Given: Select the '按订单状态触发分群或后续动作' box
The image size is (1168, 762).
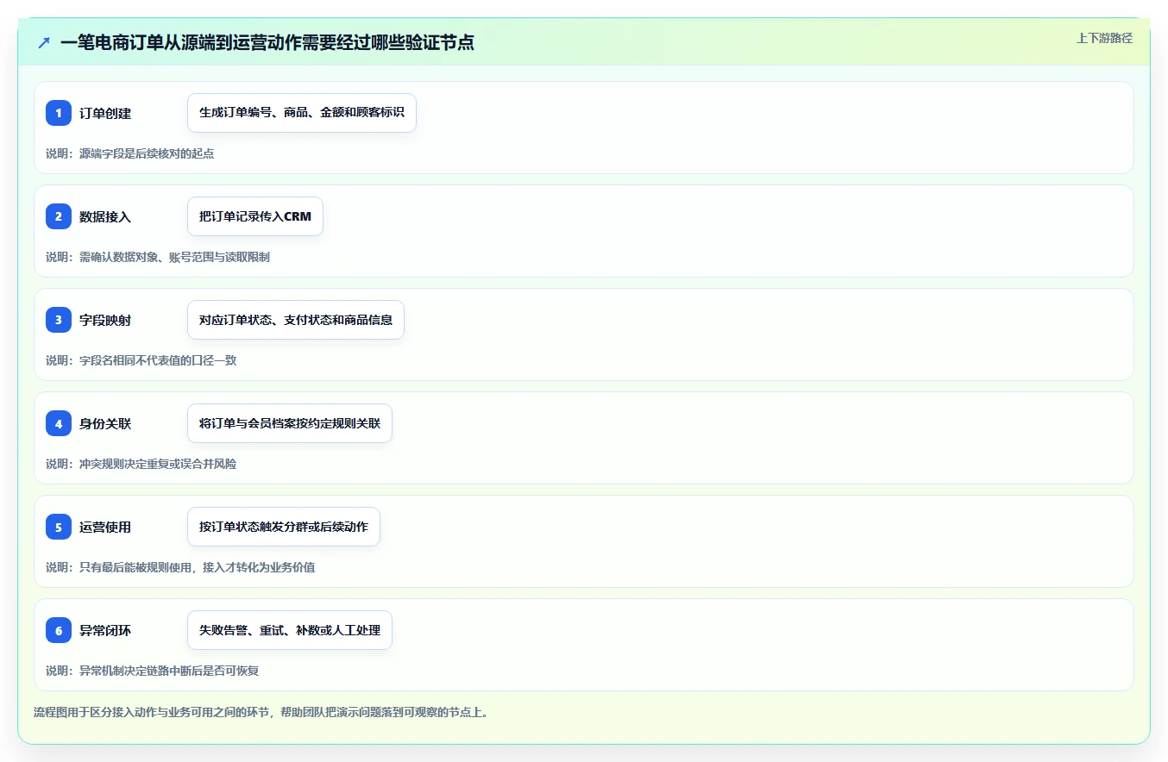Looking at the screenshot, I should pos(284,527).
